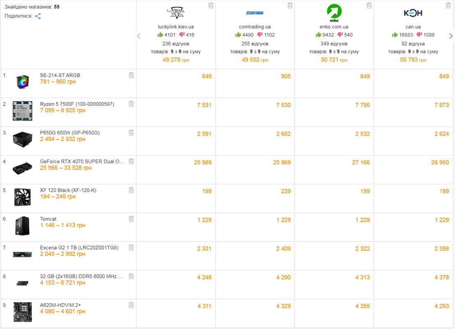
Task: Click red thumbs-down 416 for luckylink
Action: [x=182, y=35]
